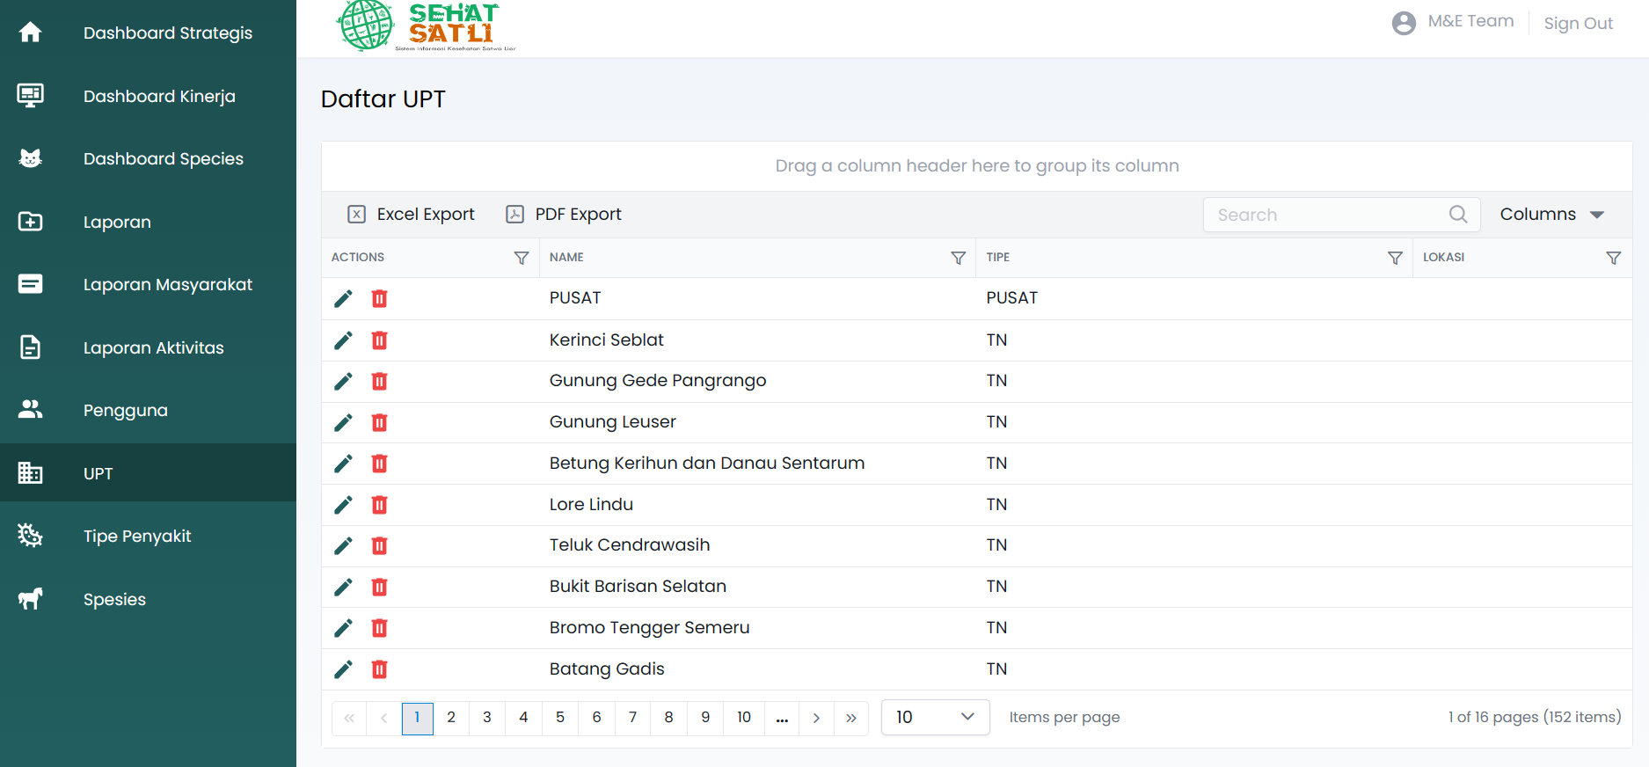
Task: Open the M&E Team user avatar
Action: coord(1404,23)
